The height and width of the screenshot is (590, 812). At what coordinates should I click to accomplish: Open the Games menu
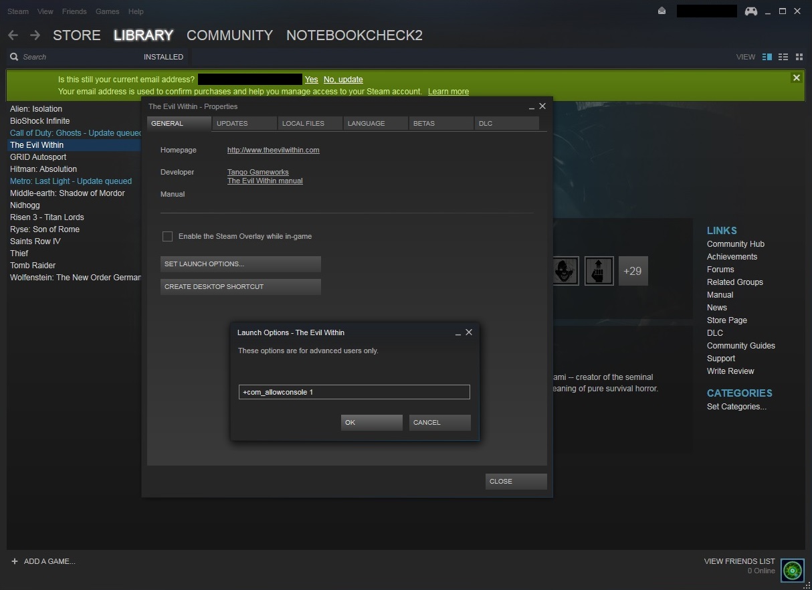(108, 11)
